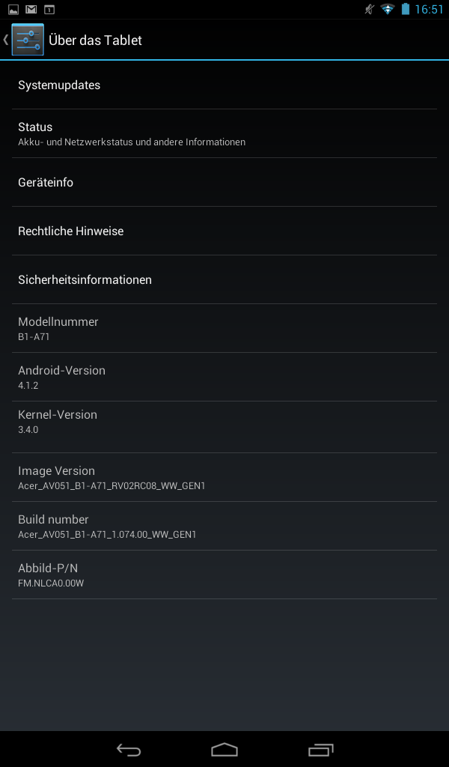This screenshot has width=449, height=767.
Task: Tap the Android home navigation button
Action: click(224, 749)
